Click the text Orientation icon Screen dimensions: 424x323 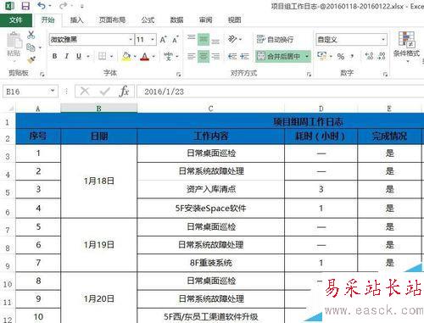232,39
